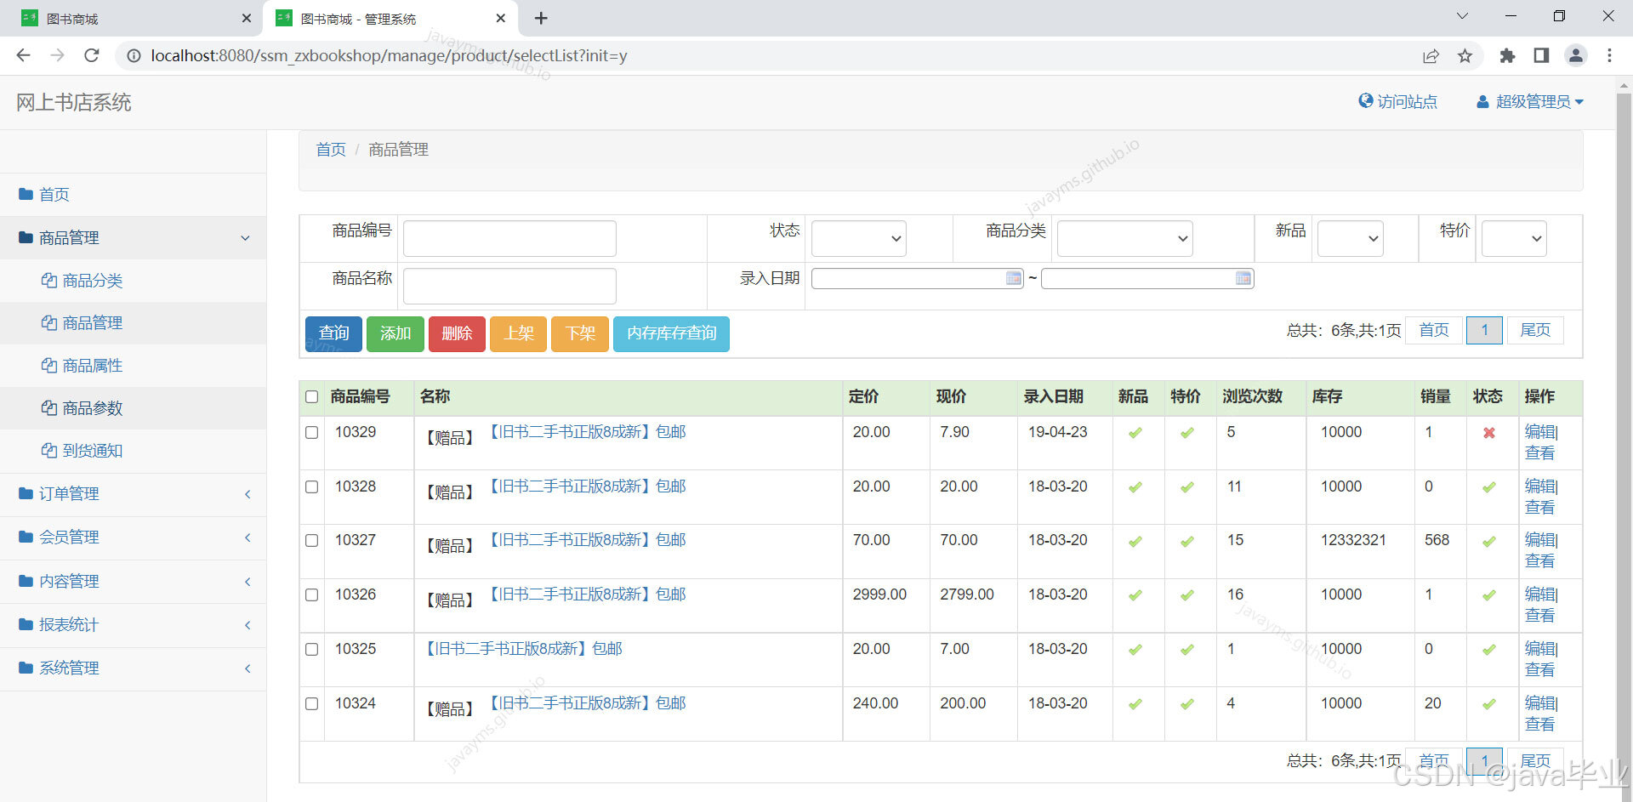Screen dimensions: 1633x802
Task: Click the orange 上架 button
Action: [518, 333]
